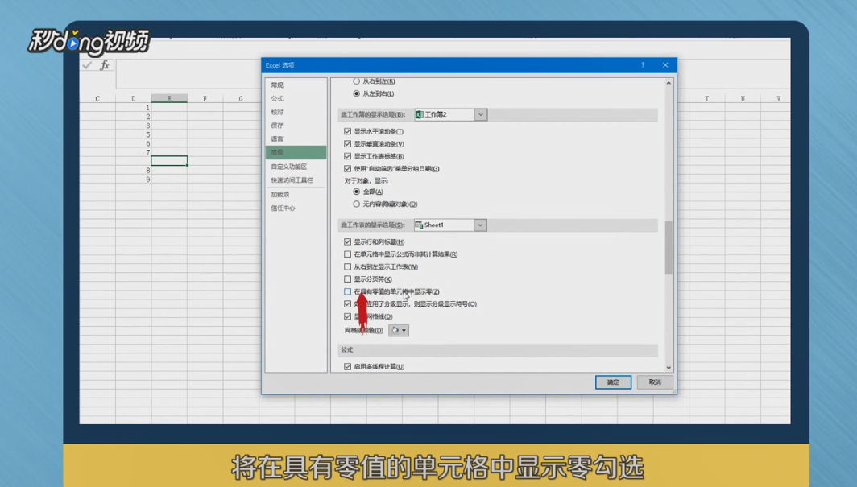Click the cell containing 5 in column D
This screenshot has width=857, height=487.
[x=134, y=134]
